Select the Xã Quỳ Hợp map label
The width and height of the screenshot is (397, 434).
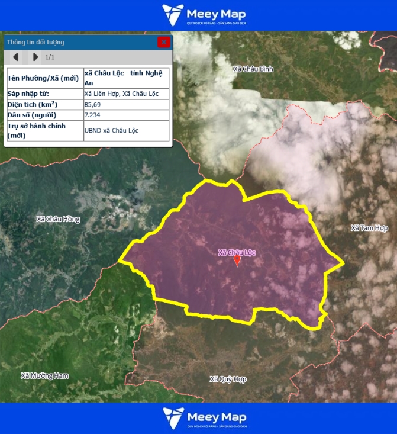(228, 379)
